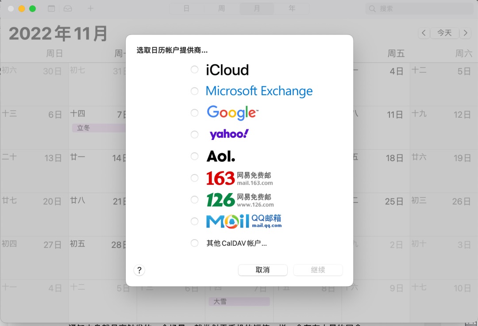Switch to 周 view tab
478x326 pixels.
(222, 8)
